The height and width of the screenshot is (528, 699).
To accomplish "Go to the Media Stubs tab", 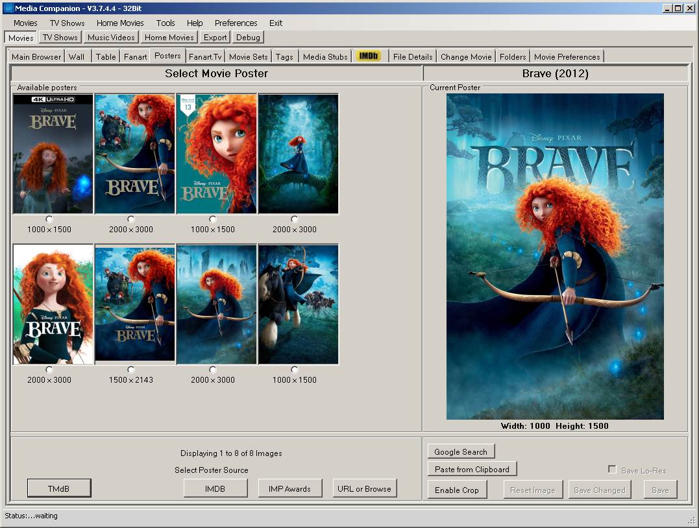I will click(325, 56).
